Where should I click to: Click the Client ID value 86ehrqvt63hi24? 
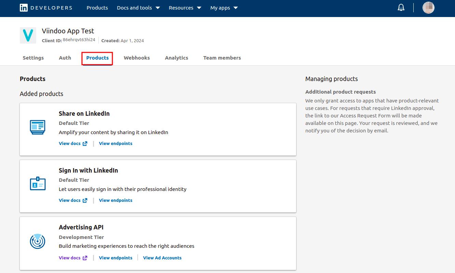(x=79, y=40)
